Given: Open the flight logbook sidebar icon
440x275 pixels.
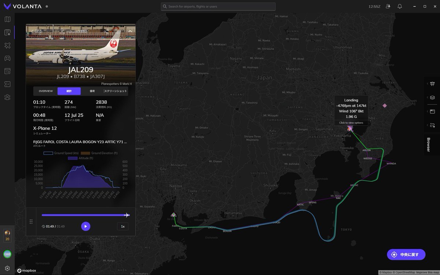Looking at the screenshot, I should (7, 32).
